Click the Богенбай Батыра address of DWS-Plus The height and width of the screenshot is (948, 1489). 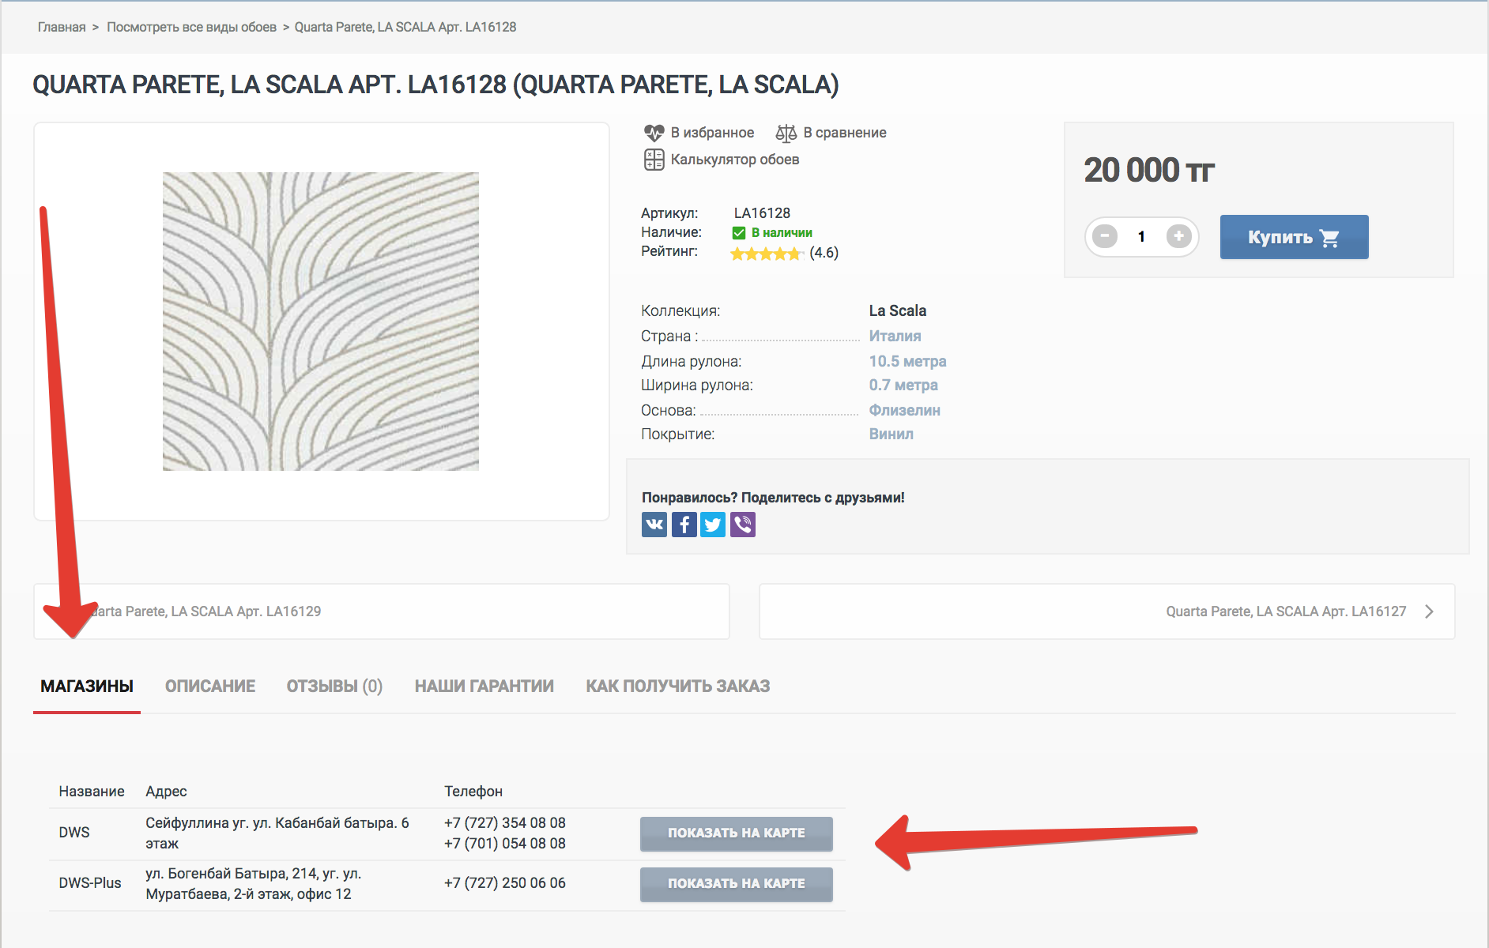coord(254,883)
